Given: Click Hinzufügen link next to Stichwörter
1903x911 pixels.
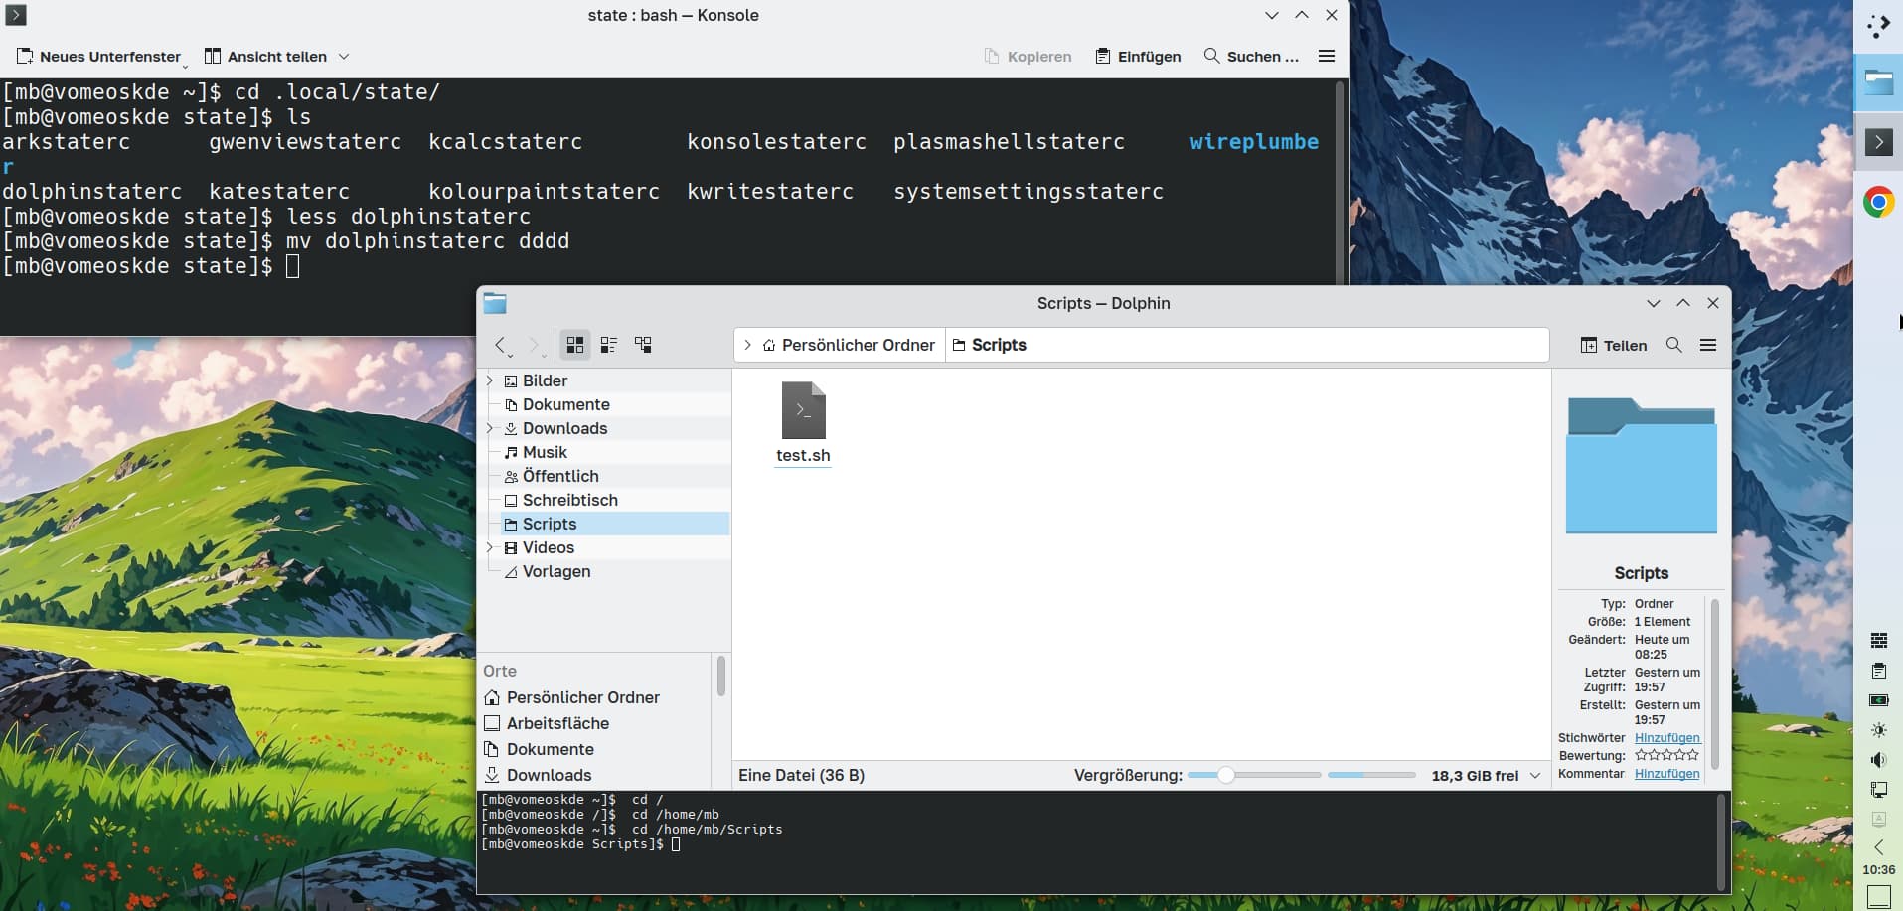Looking at the screenshot, I should pyautogui.click(x=1666, y=738).
